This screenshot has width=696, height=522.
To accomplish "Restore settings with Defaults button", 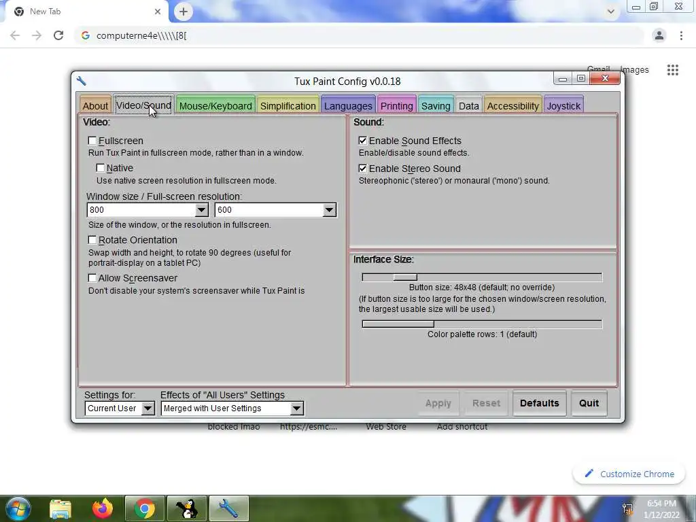I will (539, 403).
